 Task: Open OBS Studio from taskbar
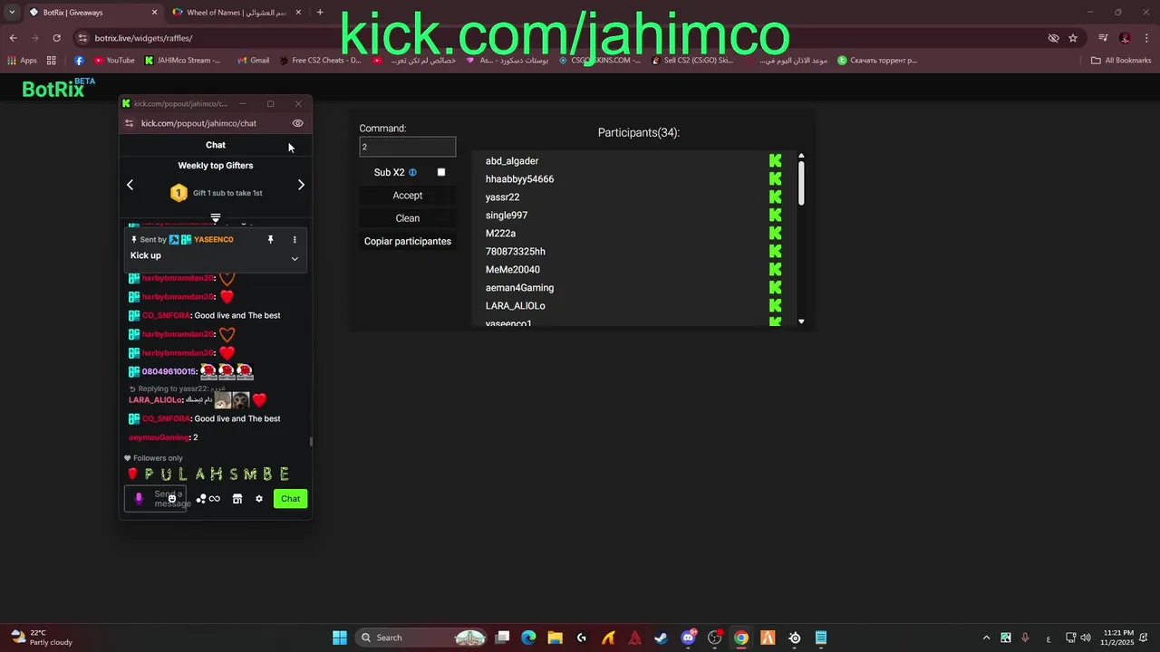[x=714, y=638]
